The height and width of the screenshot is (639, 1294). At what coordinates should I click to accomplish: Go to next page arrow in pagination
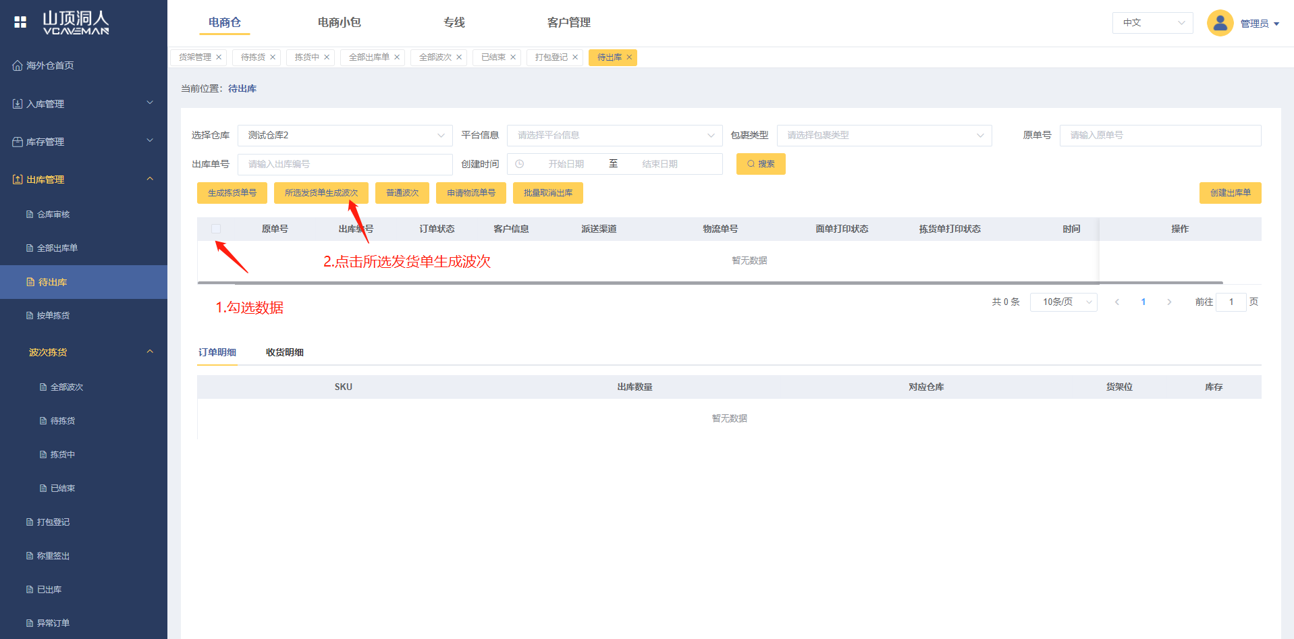click(x=1169, y=302)
